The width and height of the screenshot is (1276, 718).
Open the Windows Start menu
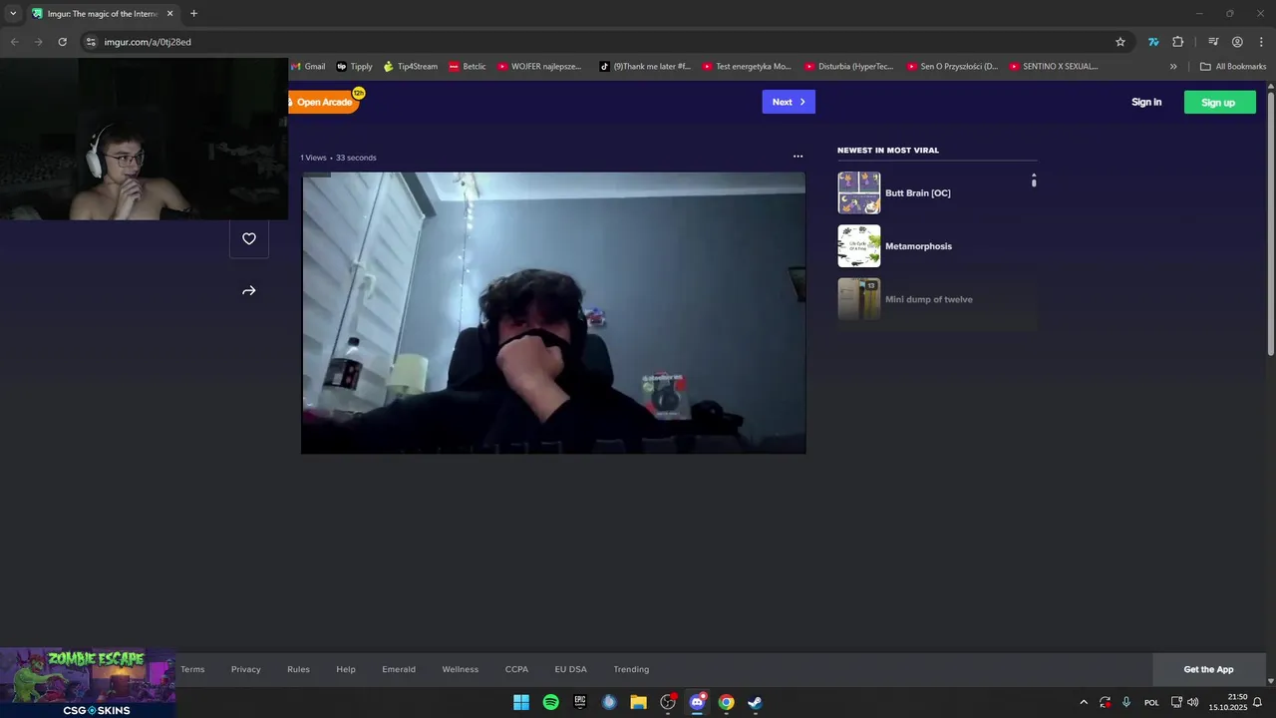(521, 702)
